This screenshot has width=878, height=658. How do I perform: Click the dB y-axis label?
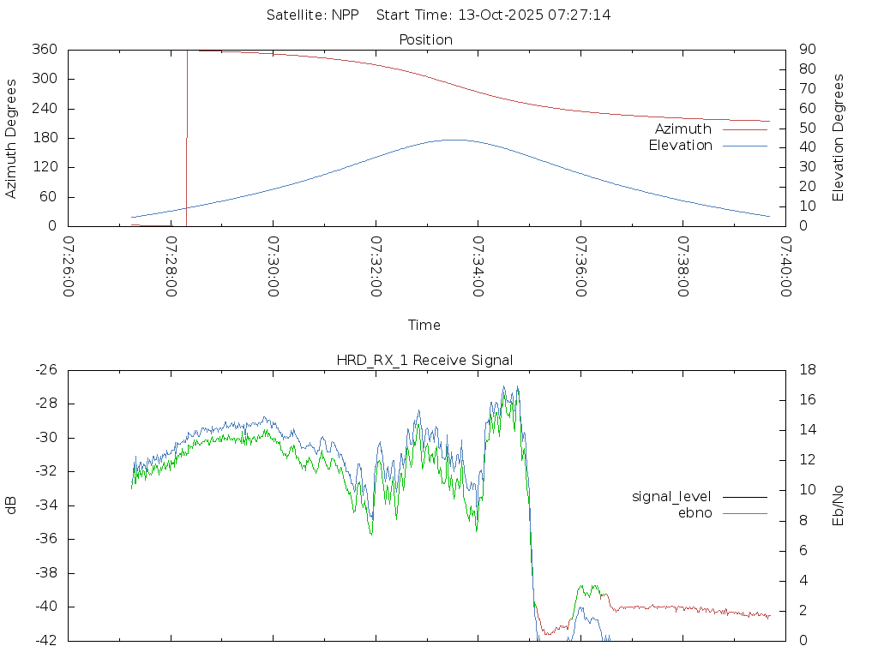point(11,505)
